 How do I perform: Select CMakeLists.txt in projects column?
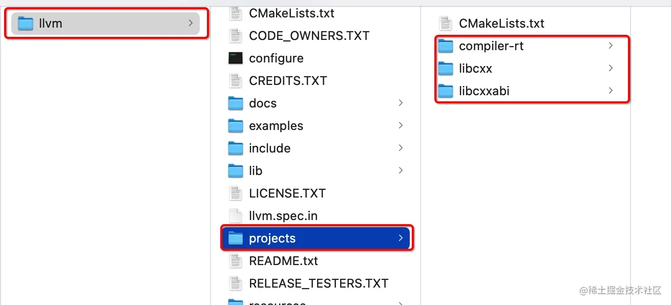501,24
